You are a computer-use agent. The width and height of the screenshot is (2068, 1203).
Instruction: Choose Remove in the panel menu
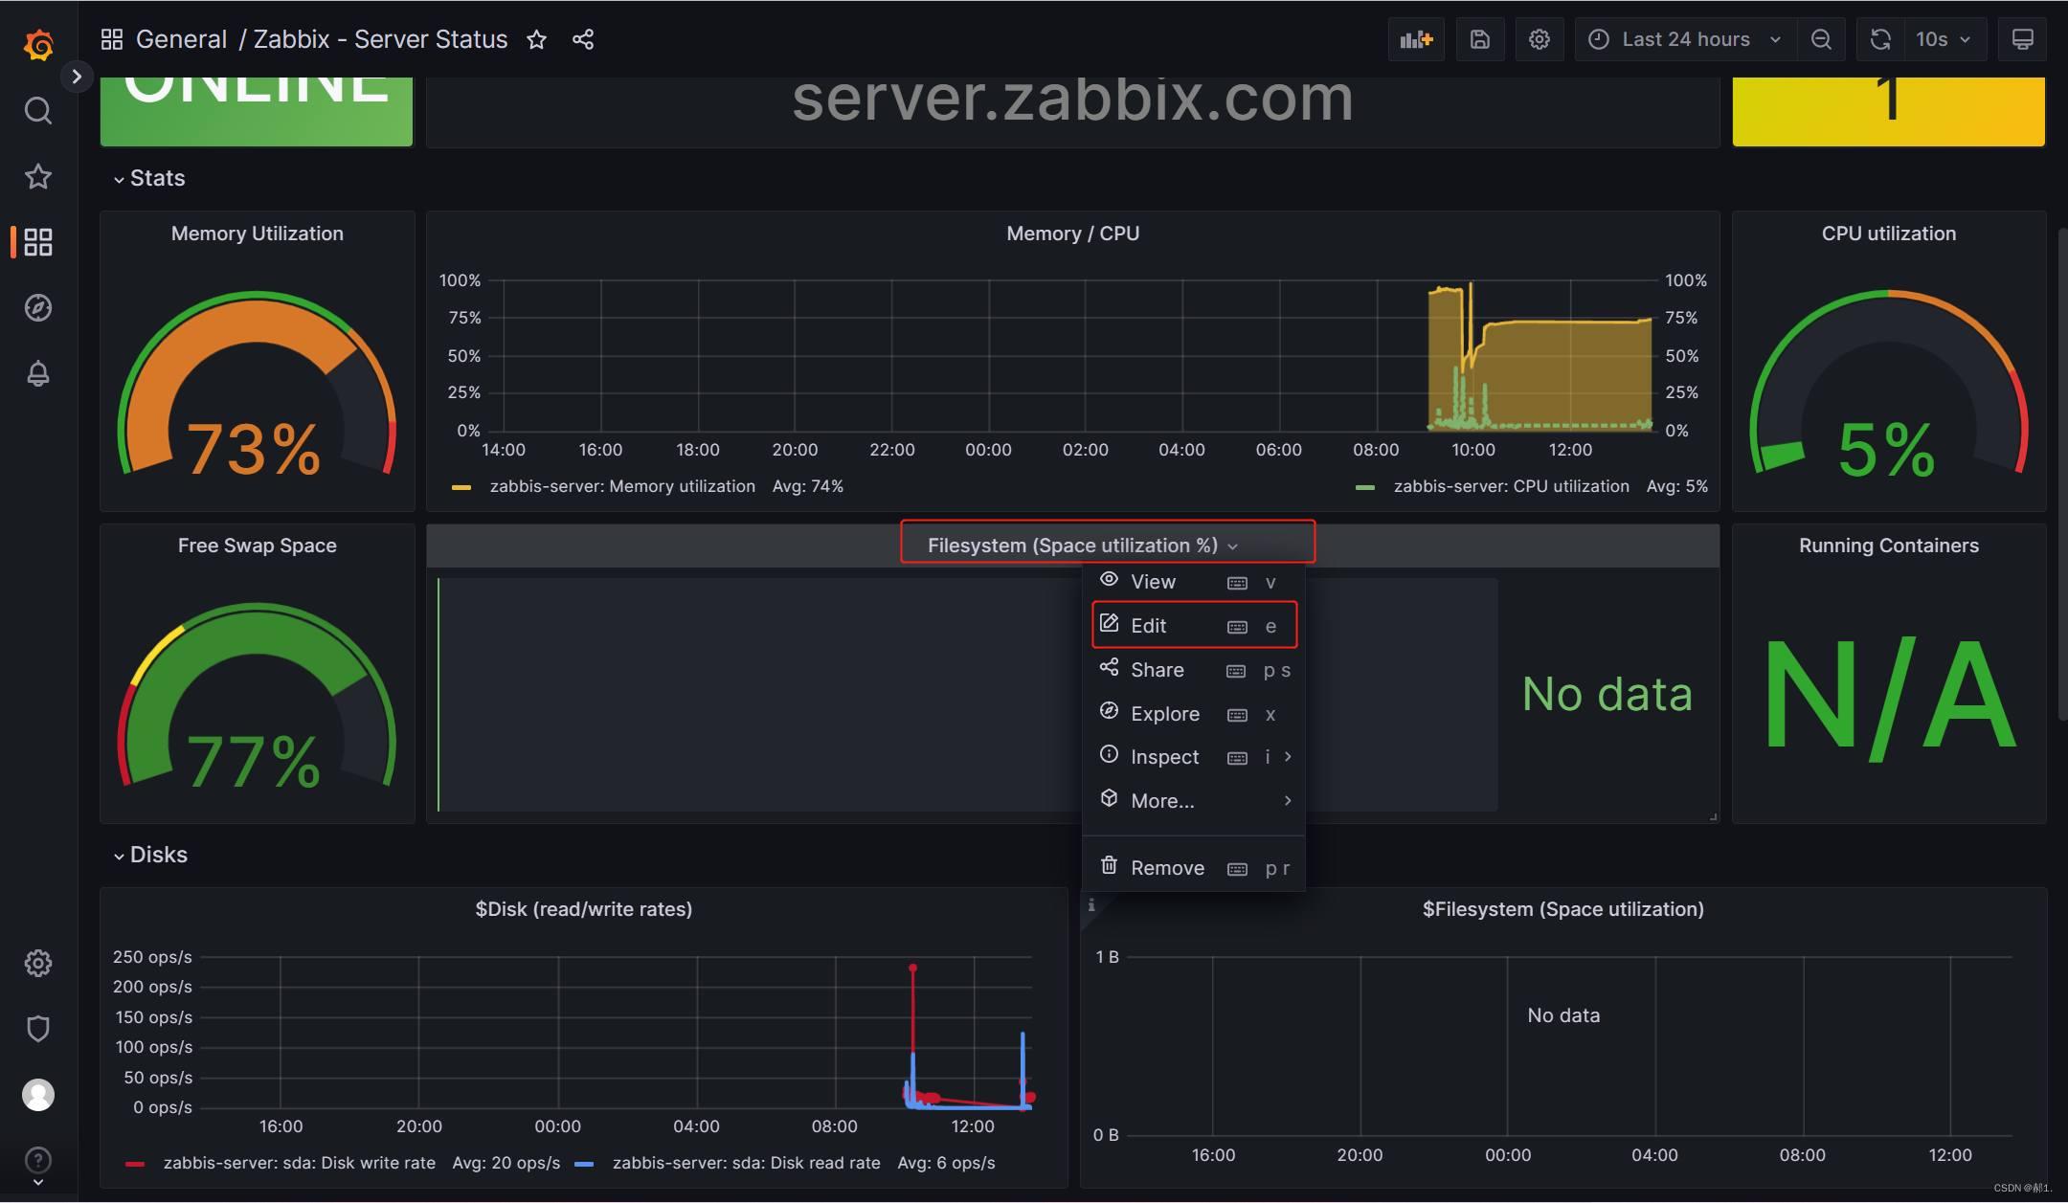coord(1167,868)
